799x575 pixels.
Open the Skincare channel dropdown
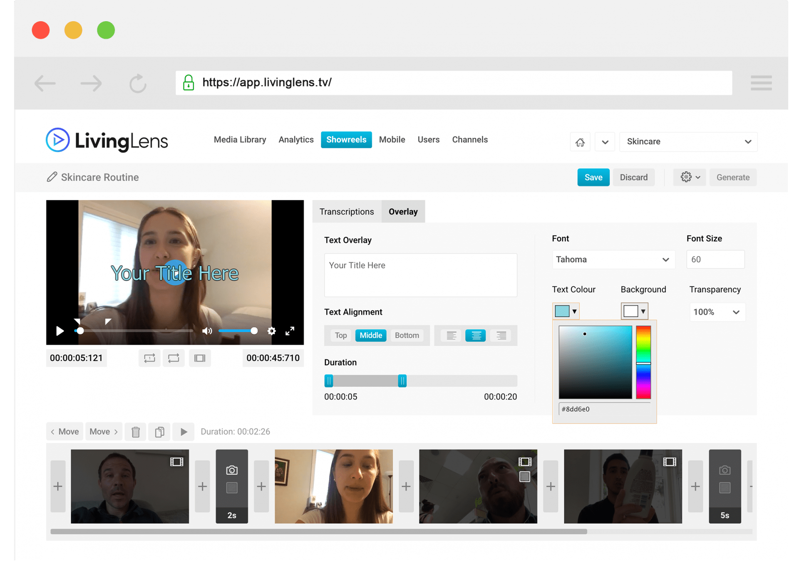688,142
